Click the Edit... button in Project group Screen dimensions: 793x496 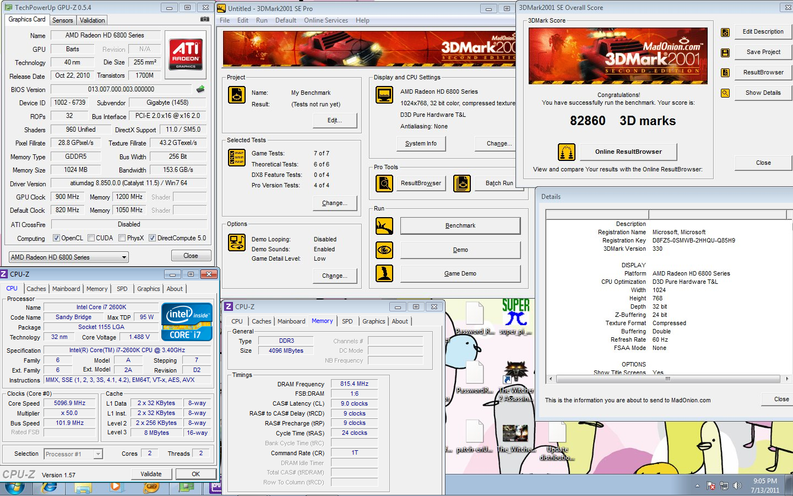[334, 120]
